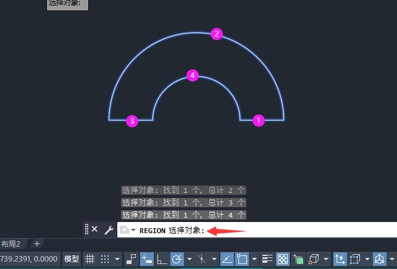Viewport: 397px width, 269px height.
Task: Toggle transparency checkerboard icon
Action: 283,259
